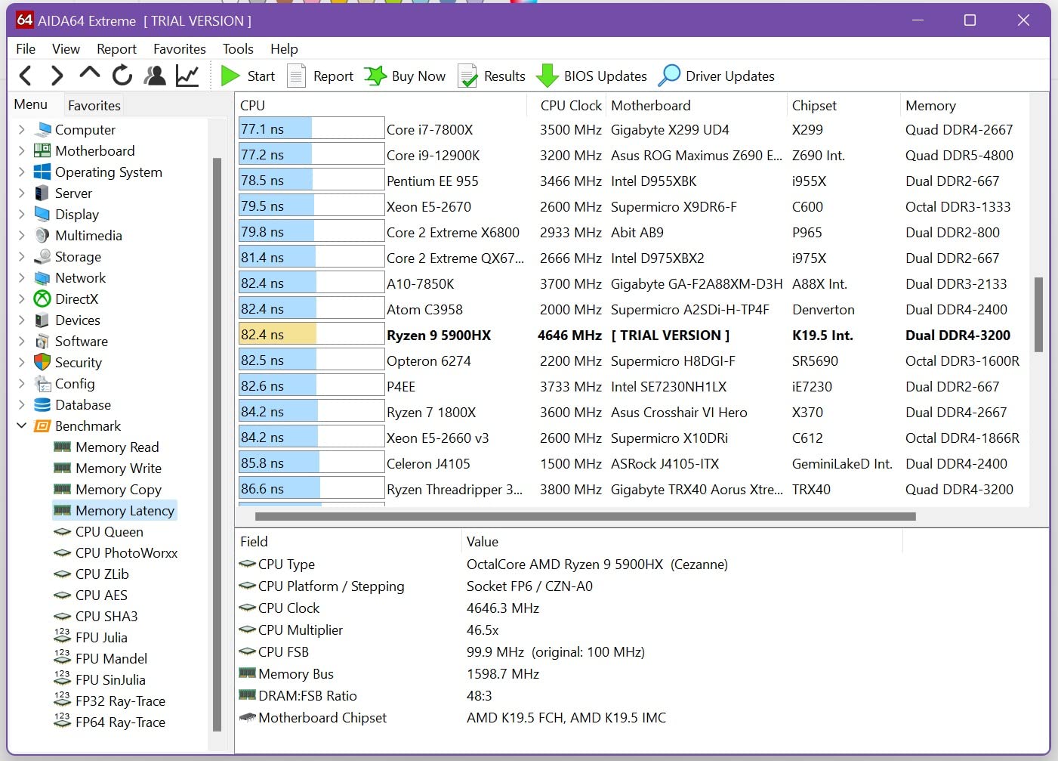Select the Network icon in tree

pos(42,278)
